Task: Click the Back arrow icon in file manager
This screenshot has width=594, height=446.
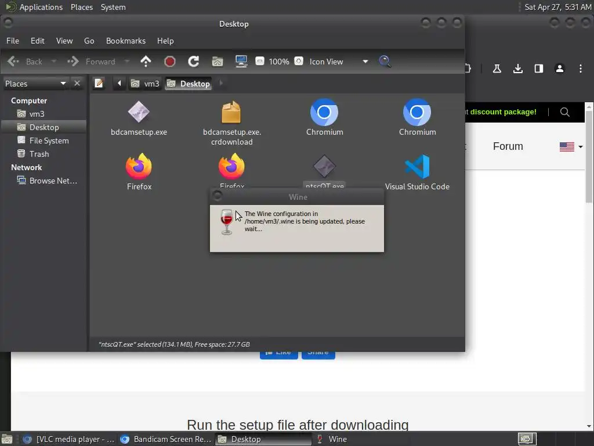Action: pyautogui.click(x=13, y=62)
